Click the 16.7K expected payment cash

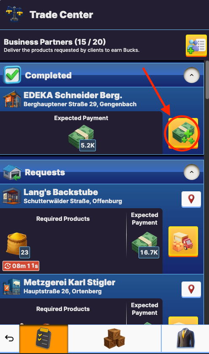point(145,246)
